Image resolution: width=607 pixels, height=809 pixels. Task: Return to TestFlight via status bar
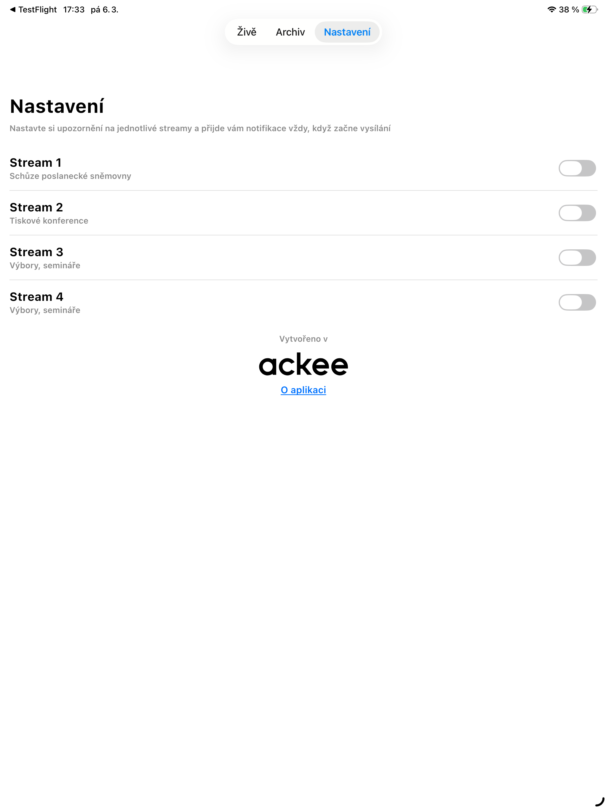coord(33,9)
